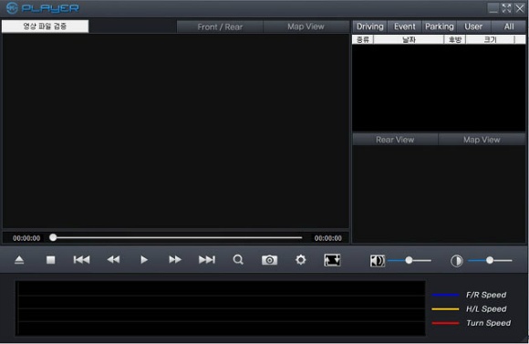Screen dimensions: 529x344
Task: Click the Rear View button
Action: (x=395, y=140)
